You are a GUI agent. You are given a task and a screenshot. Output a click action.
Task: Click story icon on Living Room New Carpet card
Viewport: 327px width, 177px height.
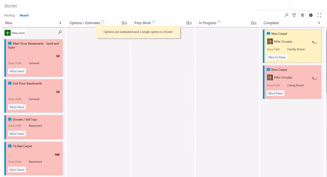click(x=269, y=70)
